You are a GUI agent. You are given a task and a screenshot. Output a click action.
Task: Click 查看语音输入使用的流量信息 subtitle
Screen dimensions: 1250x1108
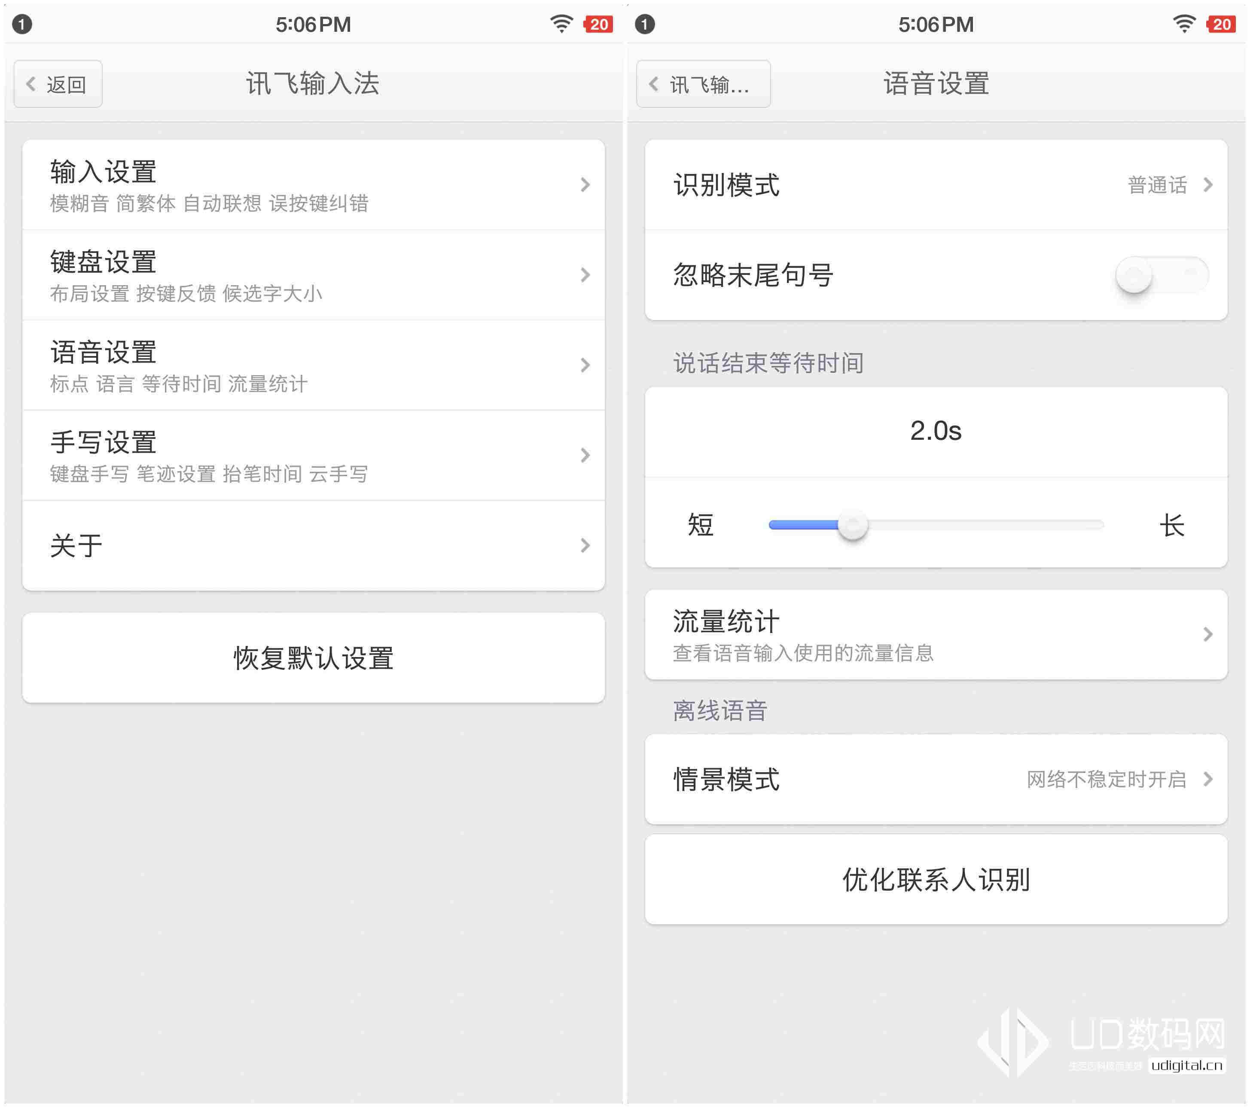tap(803, 653)
